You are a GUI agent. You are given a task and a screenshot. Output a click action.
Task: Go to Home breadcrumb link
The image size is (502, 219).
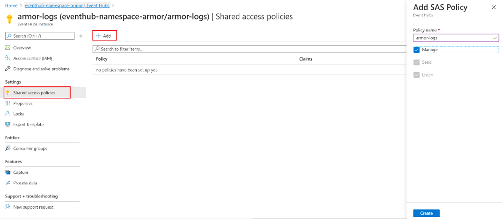[x=11, y=5]
